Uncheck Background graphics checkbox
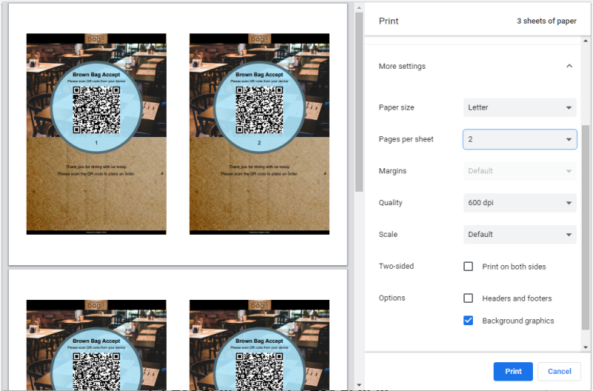The image size is (593, 391). (468, 321)
